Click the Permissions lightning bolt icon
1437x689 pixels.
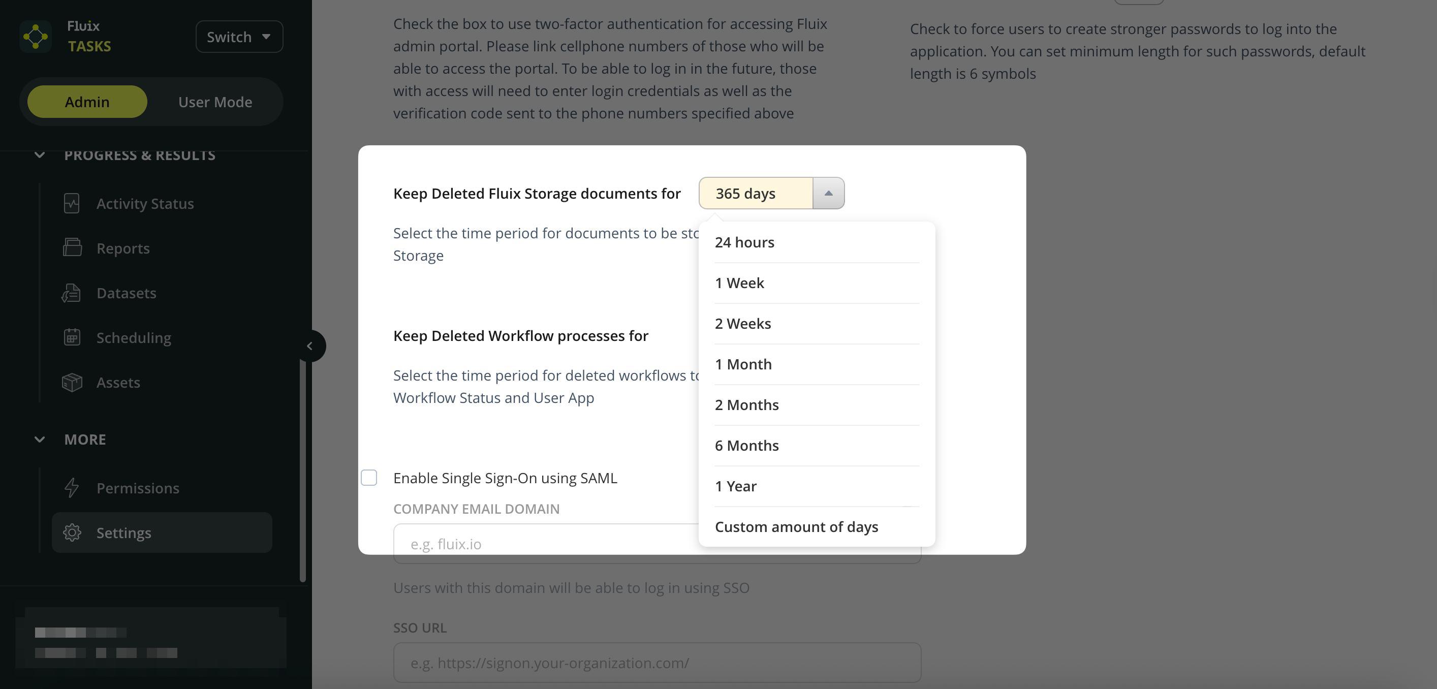pyautogui.click(x=72, y=488)
